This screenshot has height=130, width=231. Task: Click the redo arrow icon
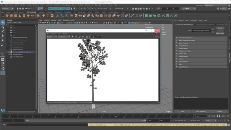pyautogui.click(x=29, y=9)
